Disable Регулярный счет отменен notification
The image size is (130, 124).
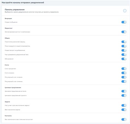[x=124, y=81]
